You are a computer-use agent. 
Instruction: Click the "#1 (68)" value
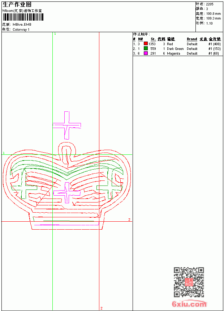(214, 54)
